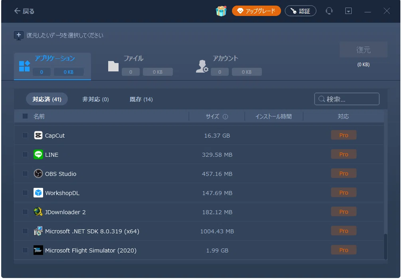The height and width of the screenshot is (280, 402).
Task: Select the 対応済 (41) filter tab
Action: point(47,99)
